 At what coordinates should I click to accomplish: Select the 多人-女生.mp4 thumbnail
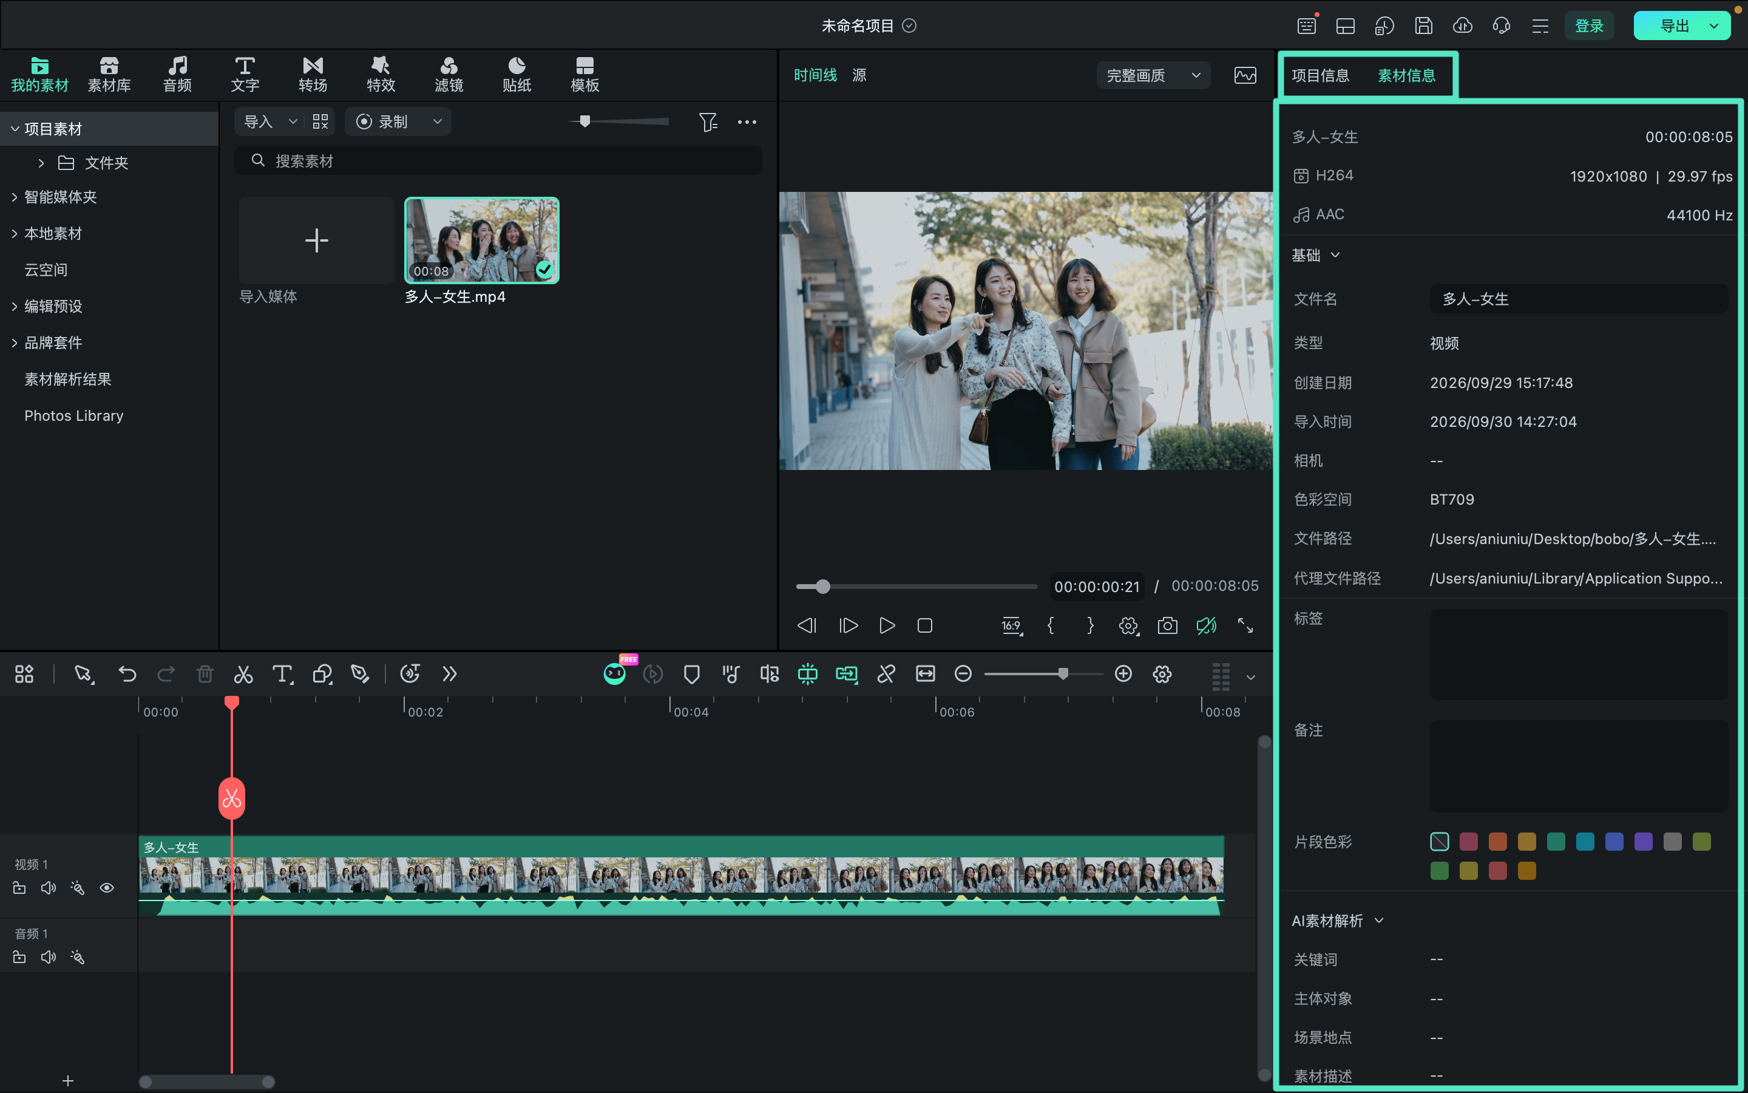pos(482,240)
